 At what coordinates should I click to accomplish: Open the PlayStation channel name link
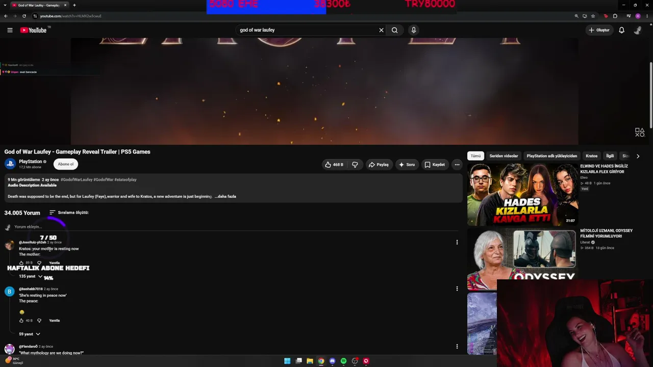(x=31, y=162)
